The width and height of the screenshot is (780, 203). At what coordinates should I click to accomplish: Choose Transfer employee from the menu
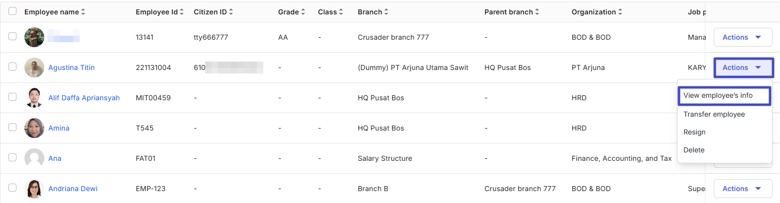coord(714,114)
